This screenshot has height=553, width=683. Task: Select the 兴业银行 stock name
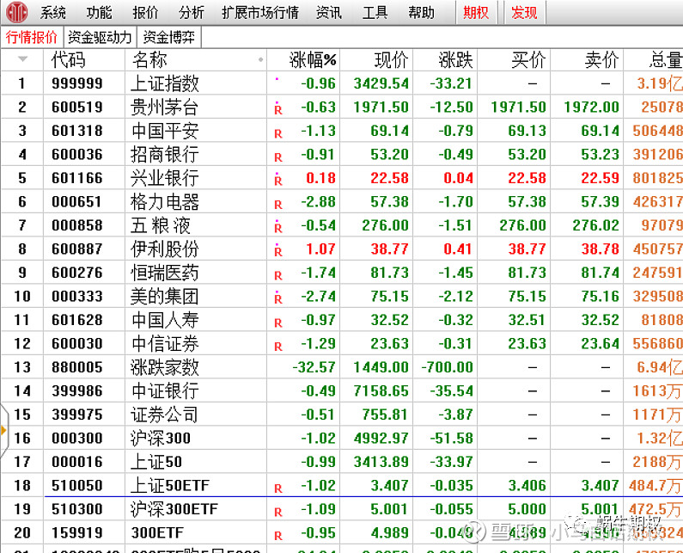[x=165, y=178]
